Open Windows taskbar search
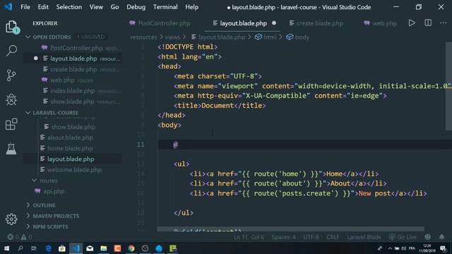Image resolution: width=452 pixels, height=254 pixels. (20, 248)
